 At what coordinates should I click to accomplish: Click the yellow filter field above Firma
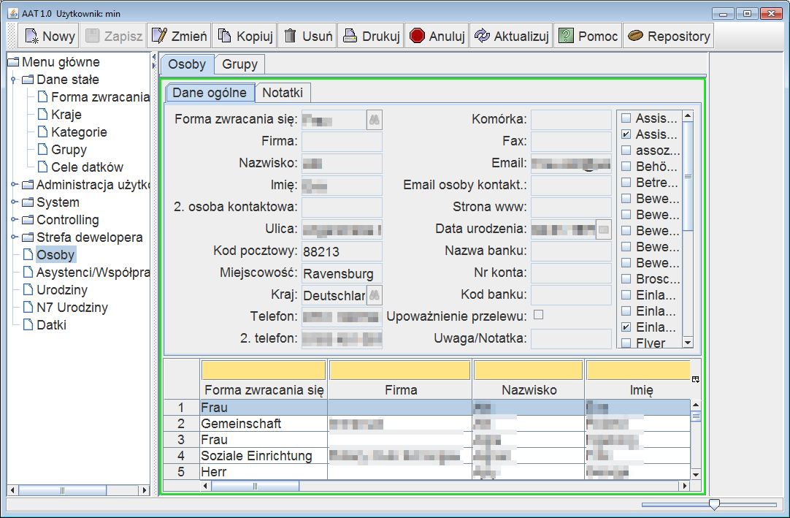point(400,370)
